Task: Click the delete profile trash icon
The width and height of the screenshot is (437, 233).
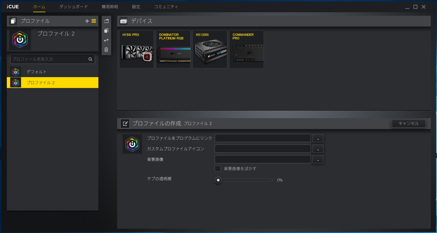Action: point(106,50)
